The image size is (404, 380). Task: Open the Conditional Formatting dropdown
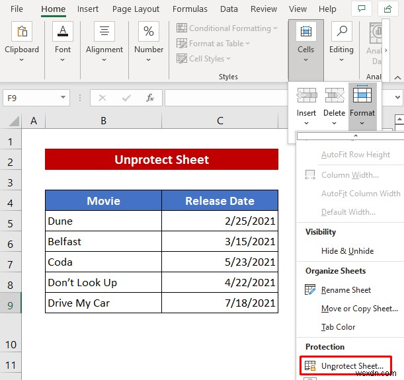[227, 28]
